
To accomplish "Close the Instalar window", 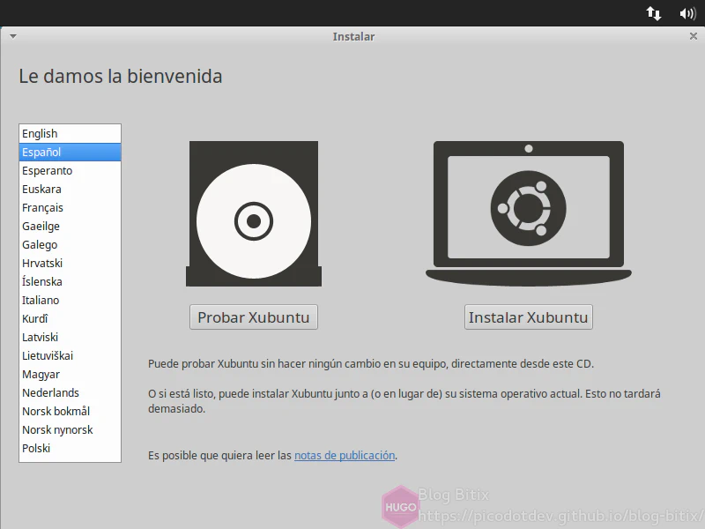I will click(x=693, y=36).
